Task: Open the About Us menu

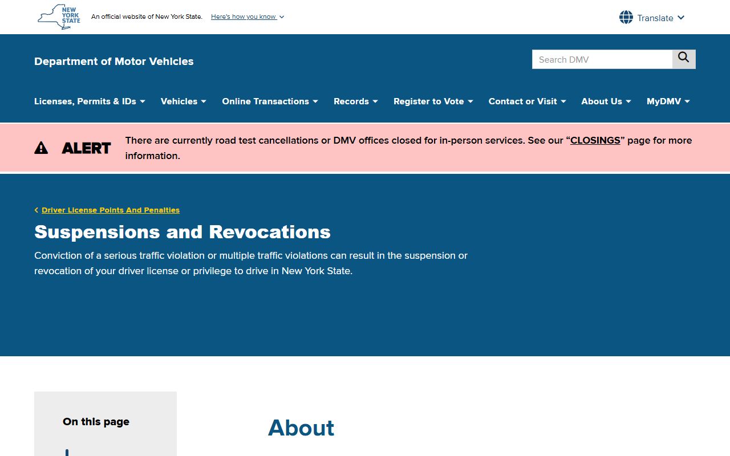Action: [606, 101]
